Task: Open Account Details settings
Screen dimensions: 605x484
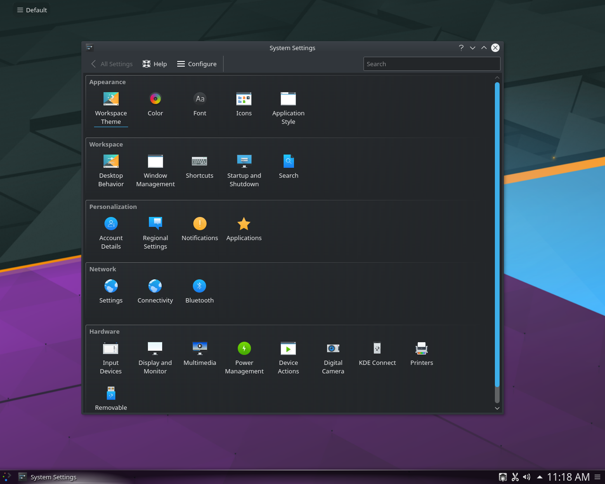Action: (x=111, y=233)
